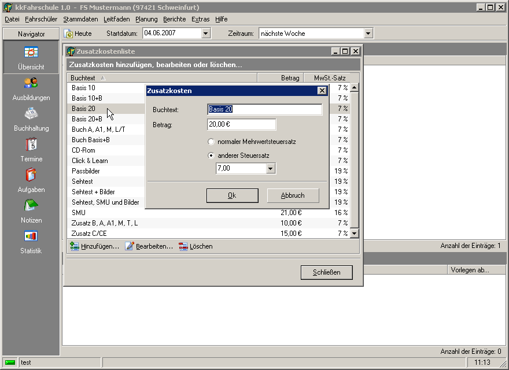Click into the Betrag input field

pos(241,125)
